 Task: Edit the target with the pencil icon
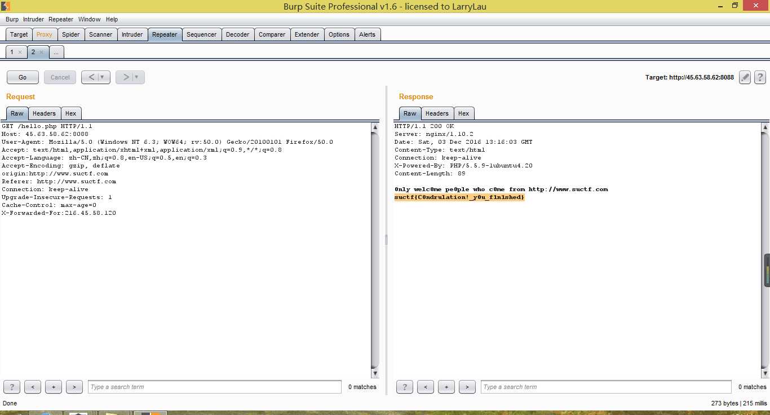745,77
